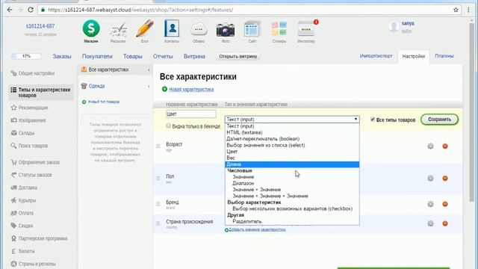Switch to Импорт/экспорт tab
This screenshot has height=269, width=478.
[x=376, y=56]
